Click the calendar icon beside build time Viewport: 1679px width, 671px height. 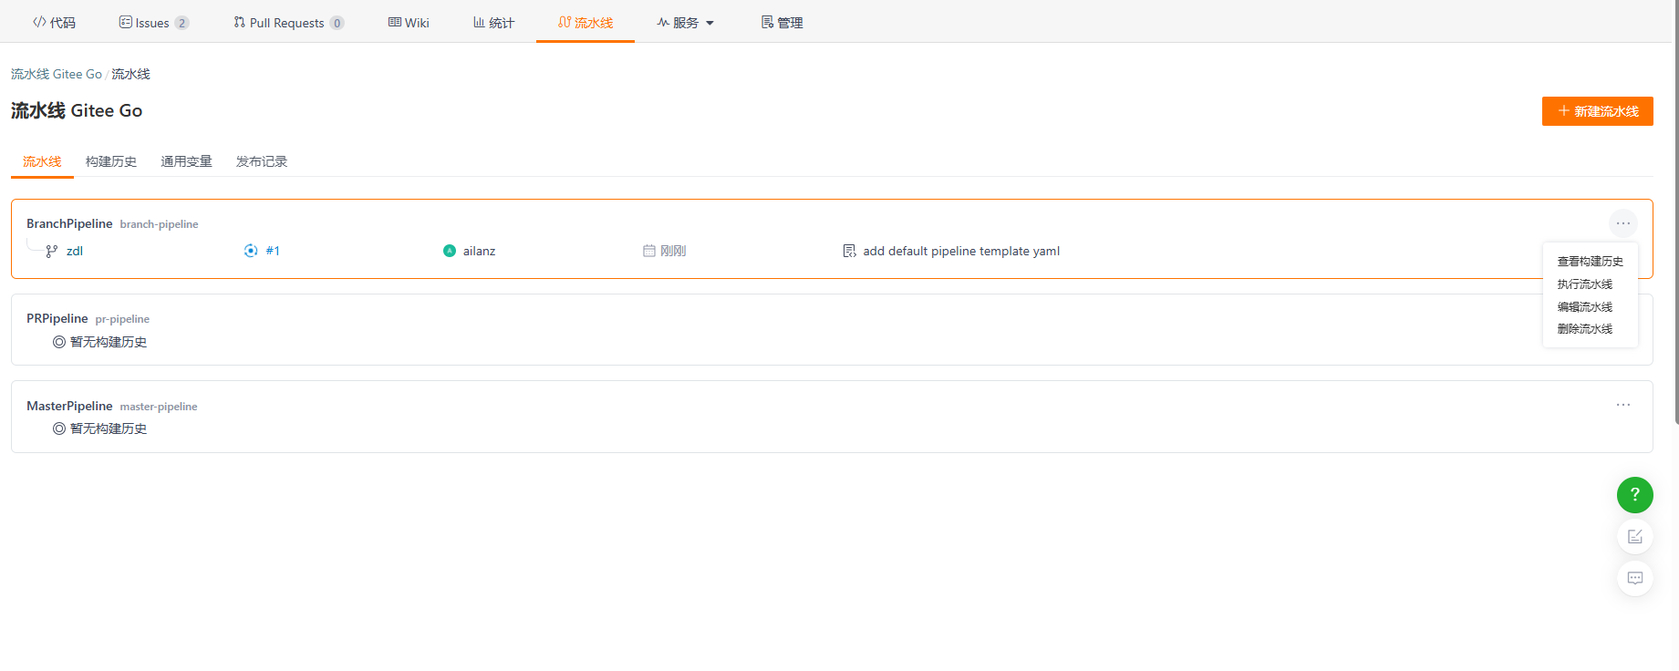[x=649, y=251]
